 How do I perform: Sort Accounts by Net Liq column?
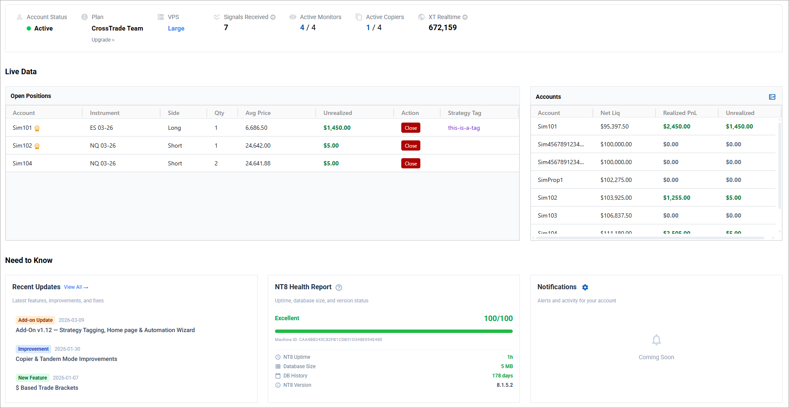610,113
